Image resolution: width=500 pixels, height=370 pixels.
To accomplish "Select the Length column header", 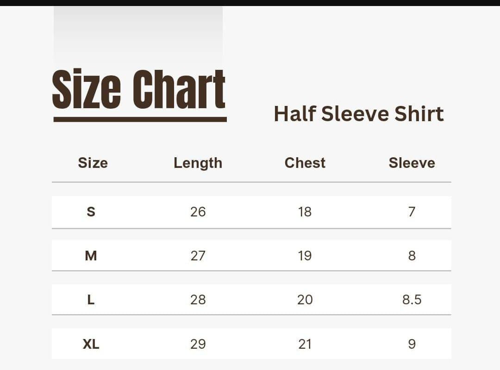I will [x=198, y=163].
